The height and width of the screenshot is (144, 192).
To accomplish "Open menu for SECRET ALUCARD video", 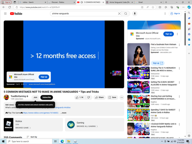I will click(179, 82).
